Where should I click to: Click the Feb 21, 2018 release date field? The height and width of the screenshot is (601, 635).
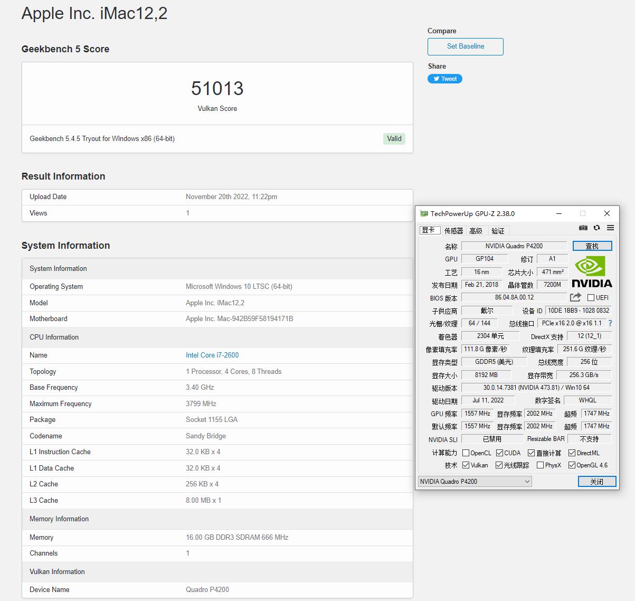(481, 285)
